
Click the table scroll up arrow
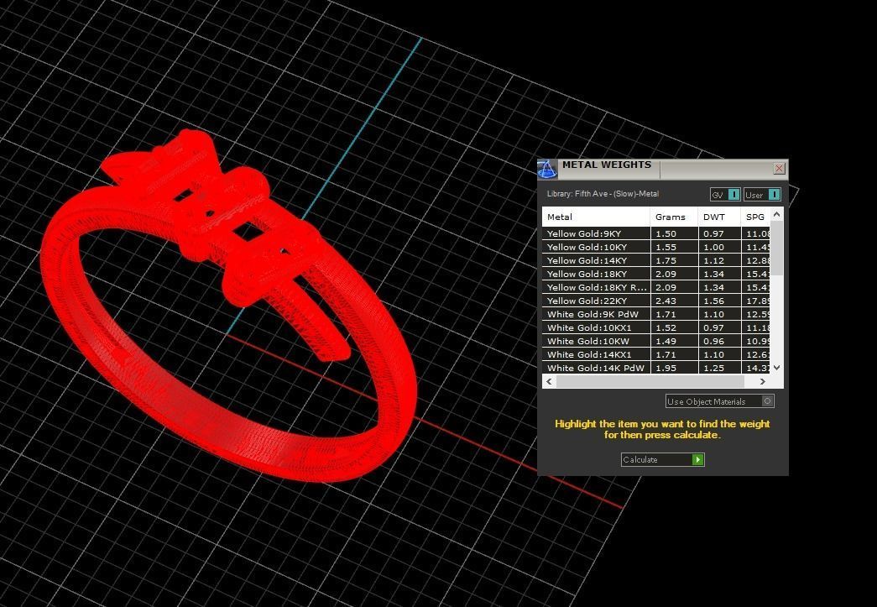[777, 214]
